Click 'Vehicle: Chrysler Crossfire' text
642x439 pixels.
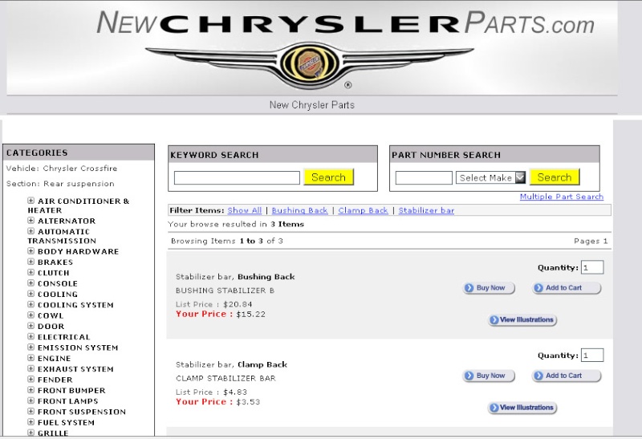62,169
